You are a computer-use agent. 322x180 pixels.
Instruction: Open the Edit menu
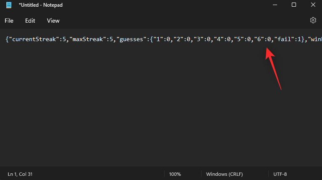[30, 21]
